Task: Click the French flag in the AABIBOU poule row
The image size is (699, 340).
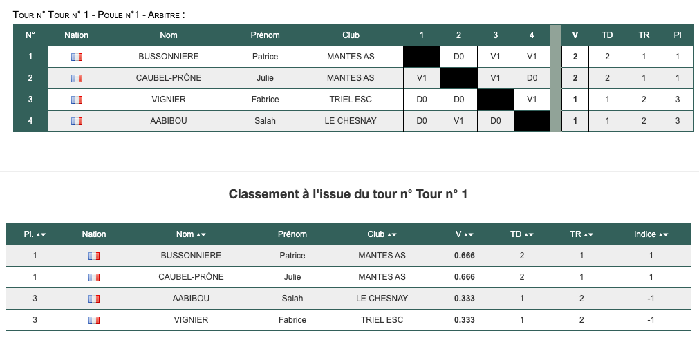Action: coord(77,121)
